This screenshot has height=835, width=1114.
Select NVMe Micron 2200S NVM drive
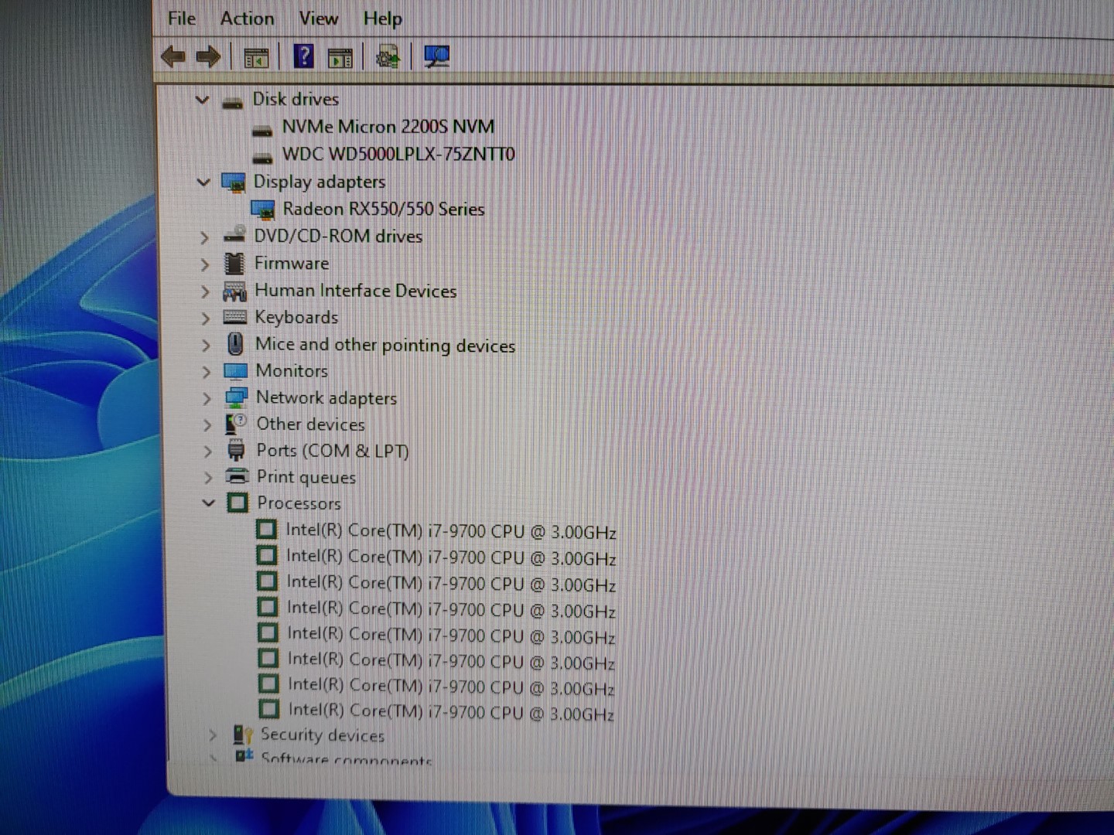tap(388, 126)
